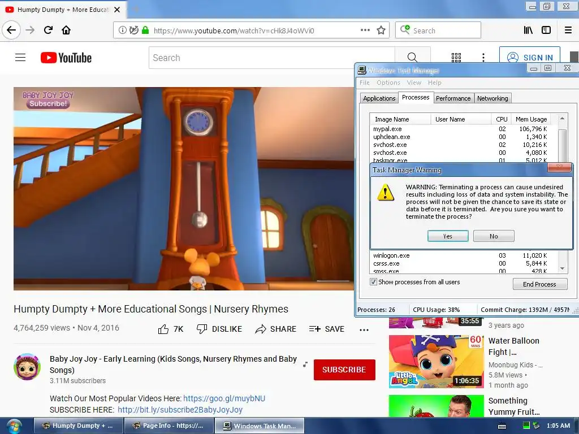This screenshot has width=579, height=434.
Task: Go back with the browser back arrow
Action: [x=11, y=30]
